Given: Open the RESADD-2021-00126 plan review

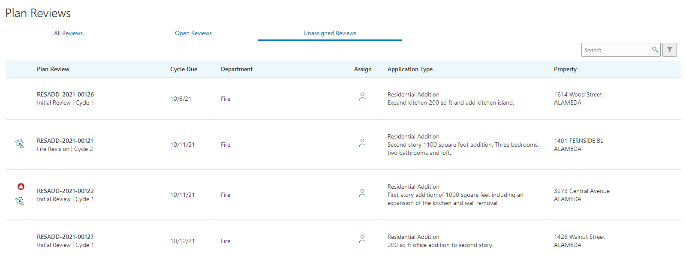Looking at the screenshot, I should pyautogui.click(x=65, y=94).
